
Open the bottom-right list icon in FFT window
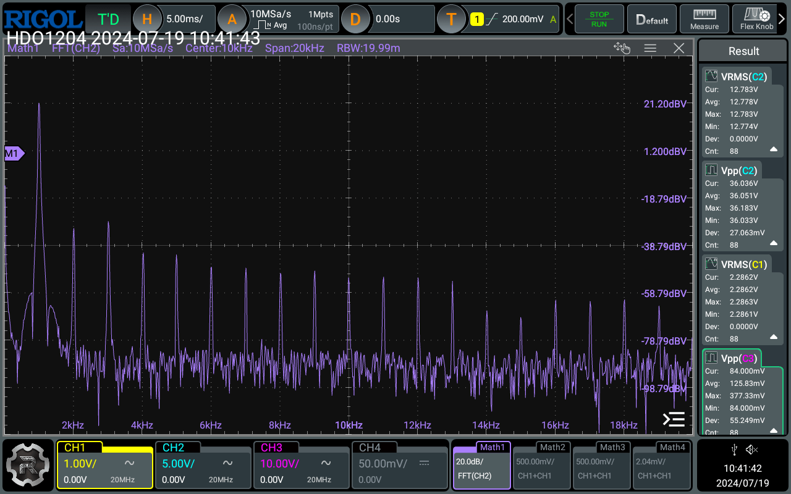(x=674, y=419)
